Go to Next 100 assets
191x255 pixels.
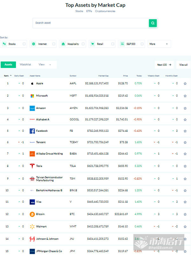click(164, 65)
